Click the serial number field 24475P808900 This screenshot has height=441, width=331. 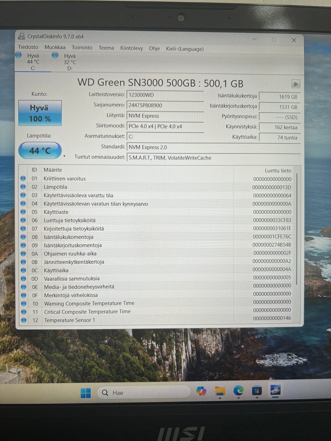click(165, 105)
